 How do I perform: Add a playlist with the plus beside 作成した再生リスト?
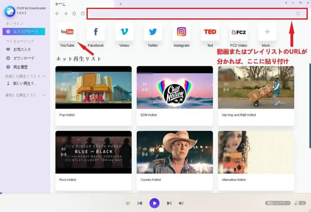39,76
